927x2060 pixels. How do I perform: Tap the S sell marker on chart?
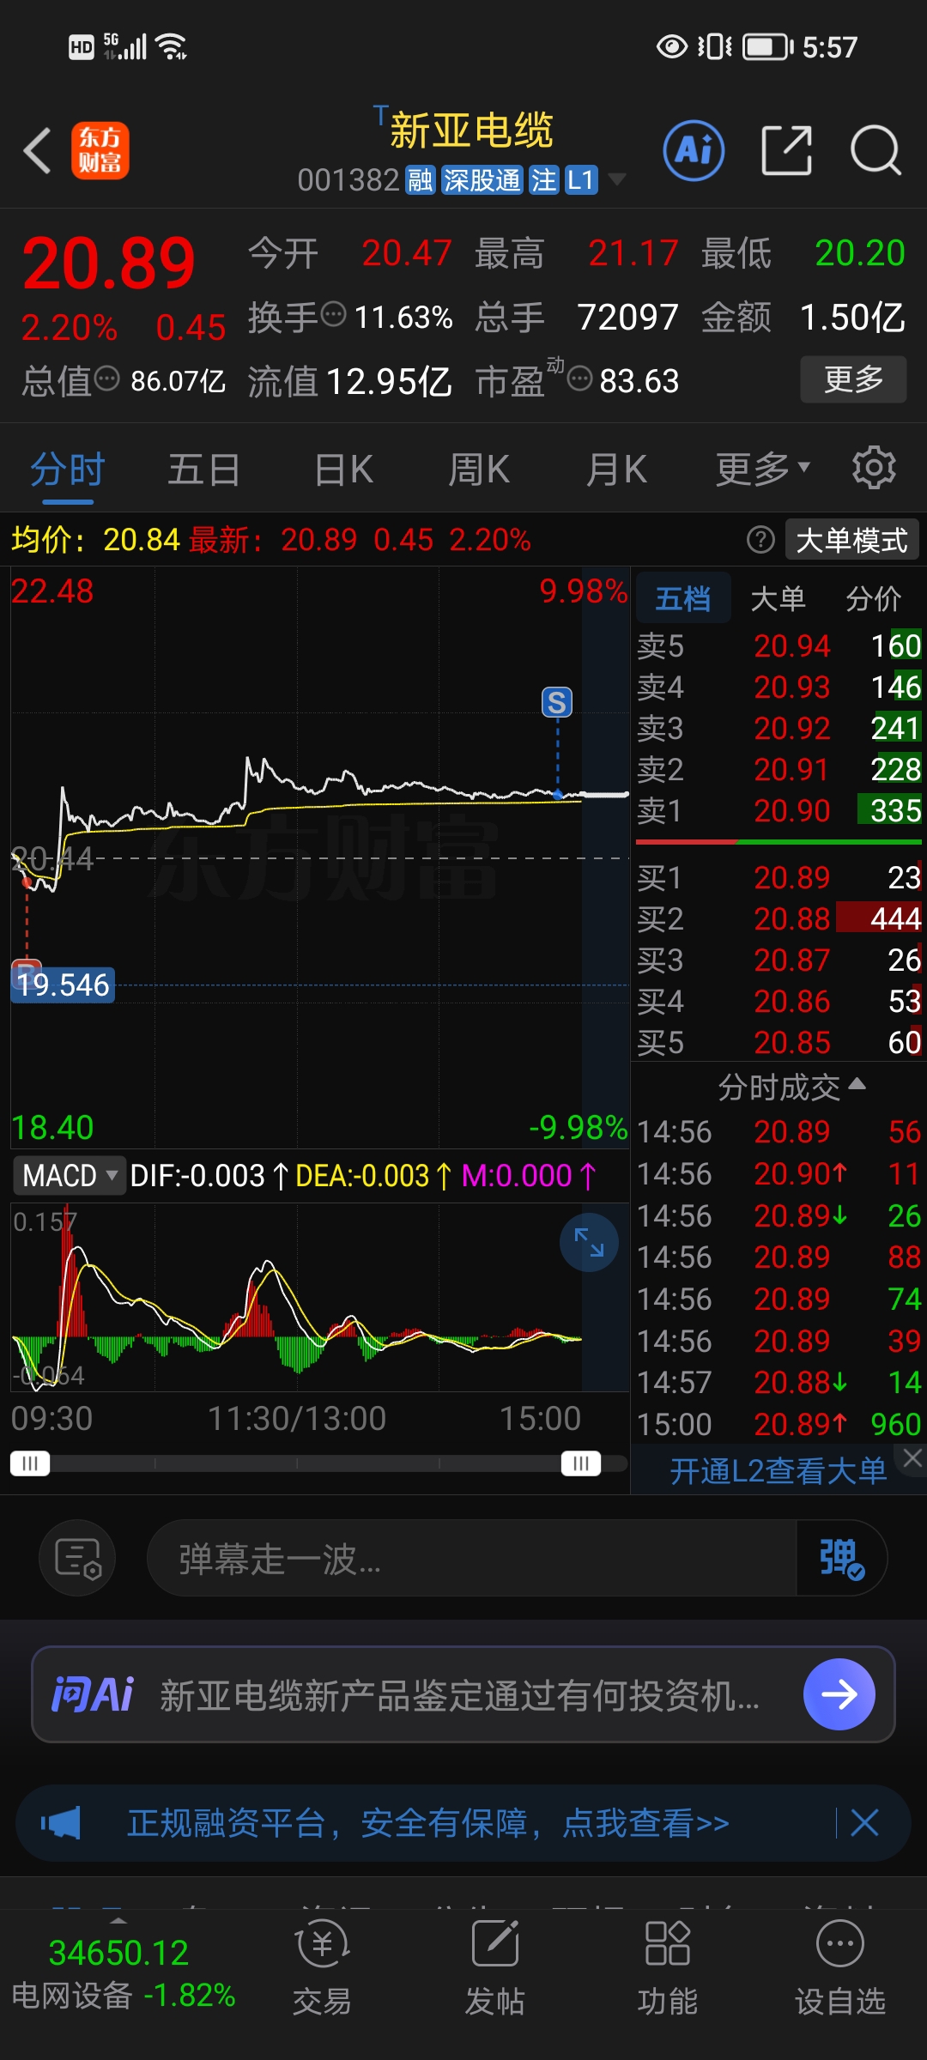[557, 703]
